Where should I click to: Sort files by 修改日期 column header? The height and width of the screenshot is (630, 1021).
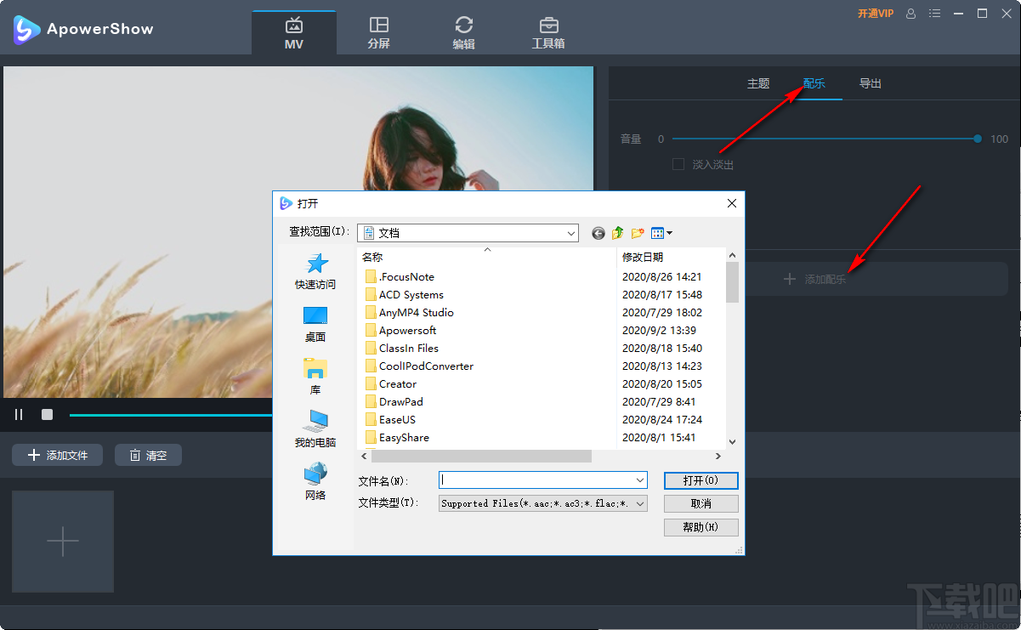(643, 257)
